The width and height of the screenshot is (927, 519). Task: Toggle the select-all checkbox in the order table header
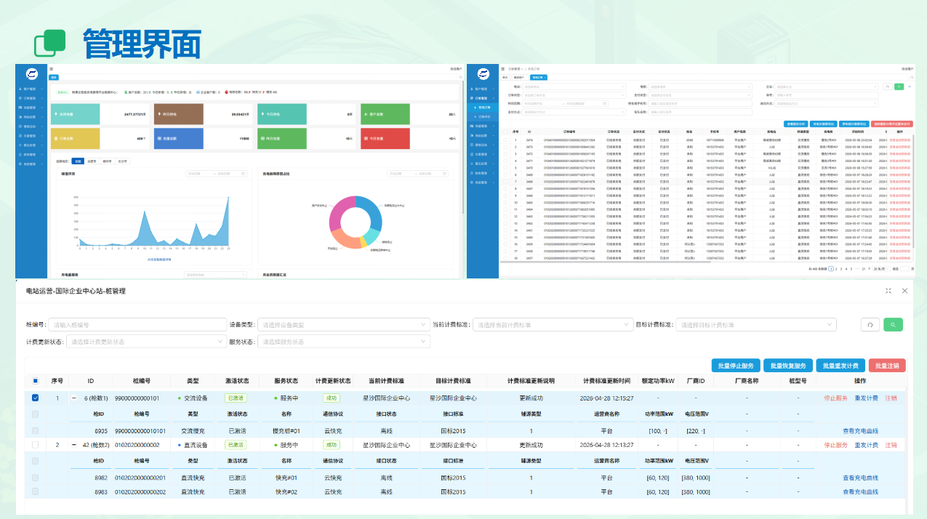505,132
